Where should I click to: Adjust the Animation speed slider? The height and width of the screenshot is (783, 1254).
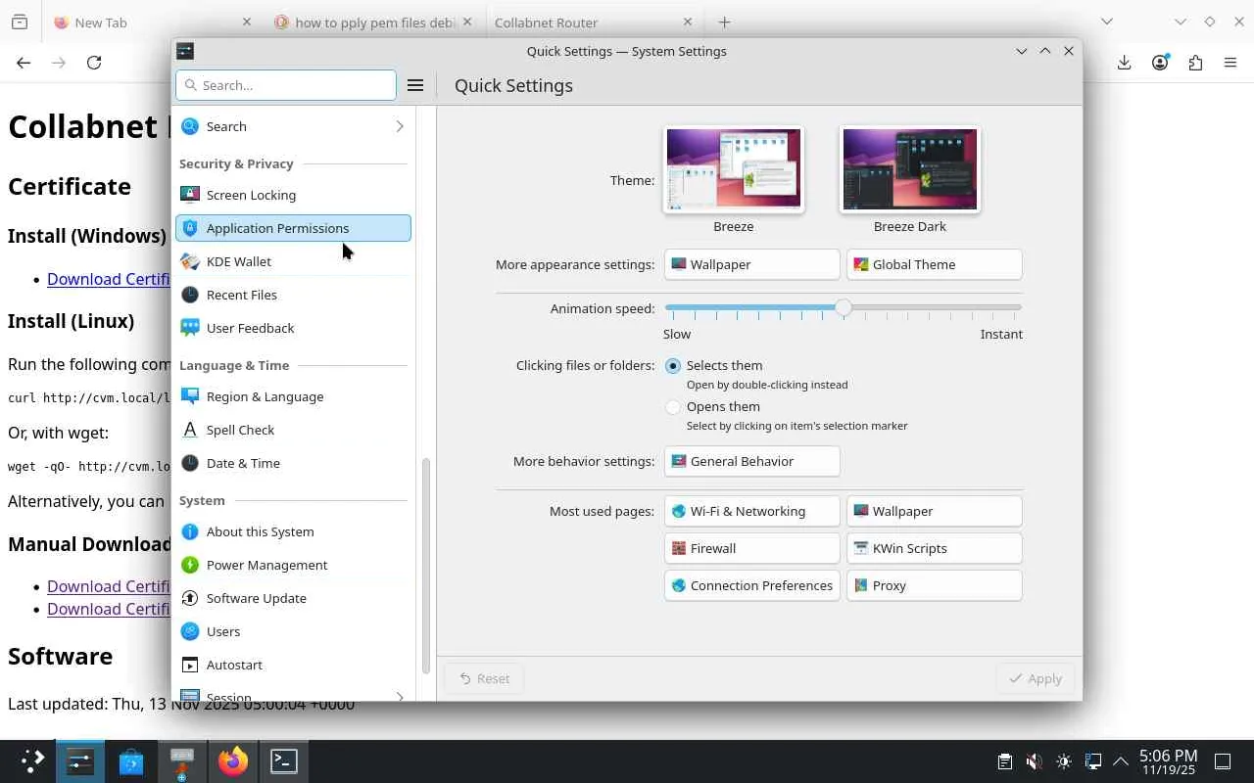click(843, 308)
